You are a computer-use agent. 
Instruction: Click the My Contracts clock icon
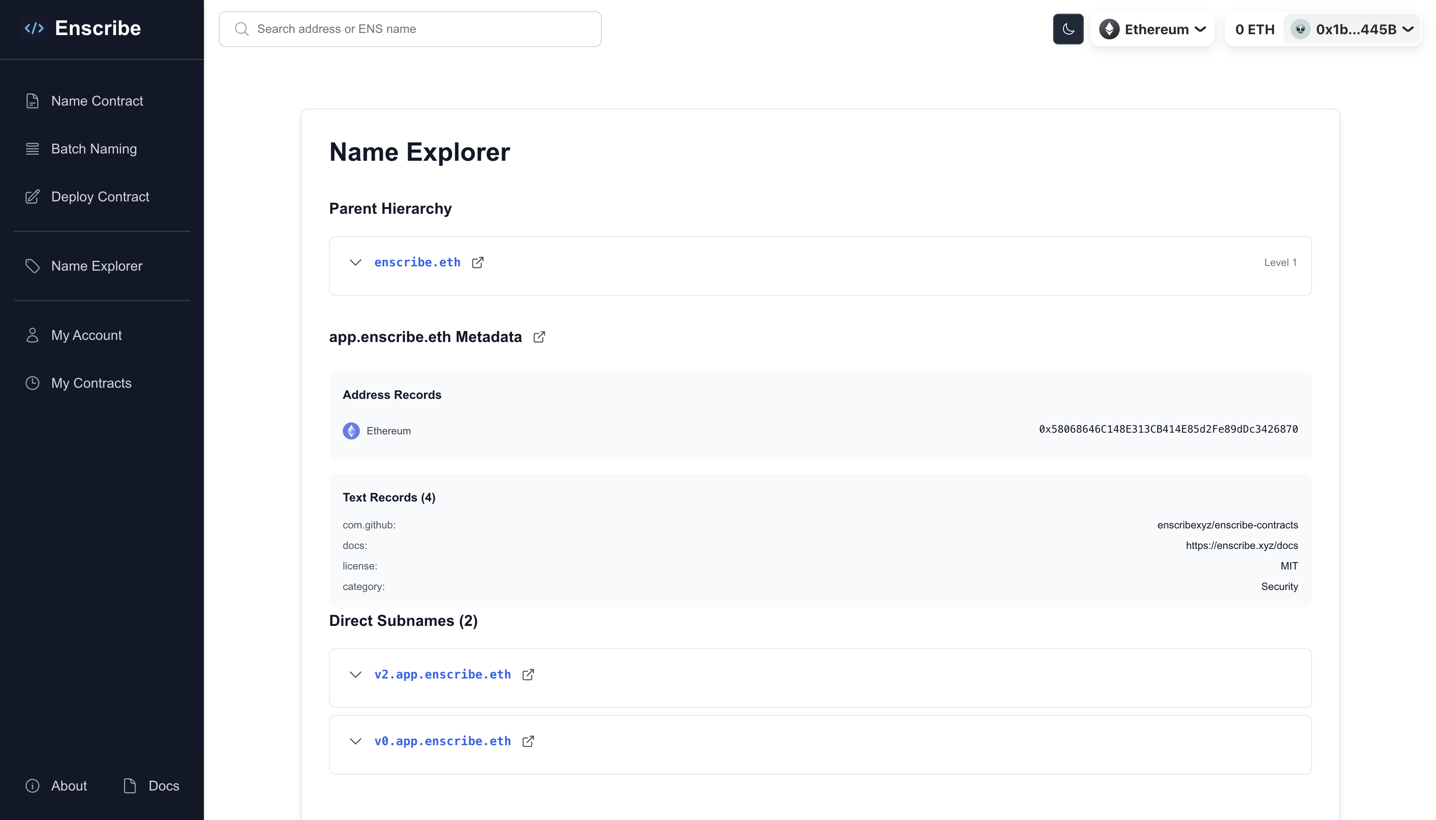[x=32, y=383]
